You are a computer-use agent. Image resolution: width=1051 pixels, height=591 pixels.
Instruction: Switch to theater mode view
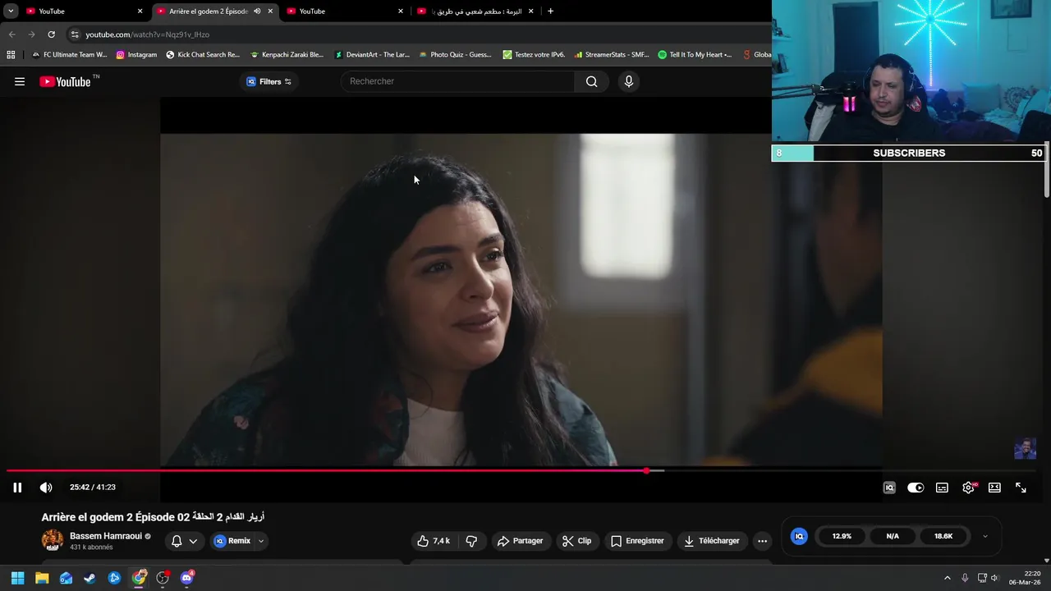pyautogui.click(x=994, y=488)
